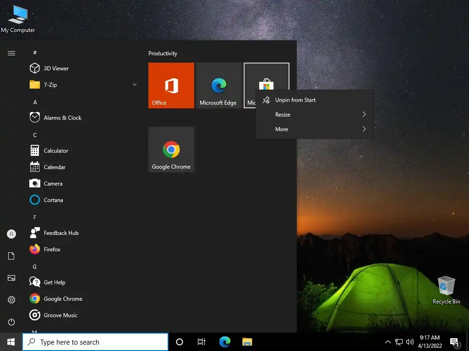Click the C letter header
The image size is (469, 351).
coord(35,135)
